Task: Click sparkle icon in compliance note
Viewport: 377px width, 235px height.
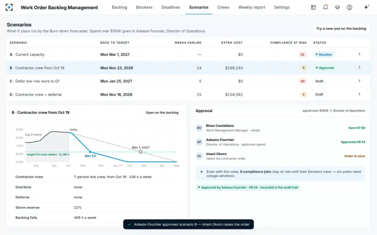Action: 201,172
